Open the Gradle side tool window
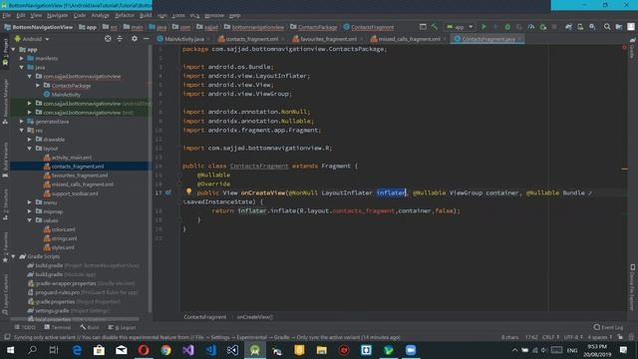Image resolution: width=638 pixels, height=359 pixels. tap(632, 48)
